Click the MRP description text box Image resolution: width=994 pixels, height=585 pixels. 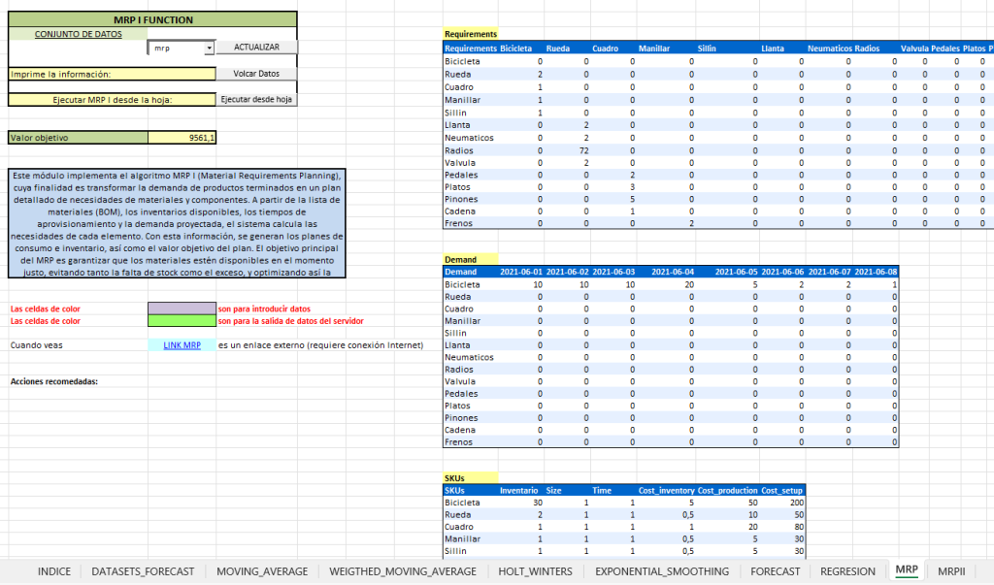tap(175, 223)
